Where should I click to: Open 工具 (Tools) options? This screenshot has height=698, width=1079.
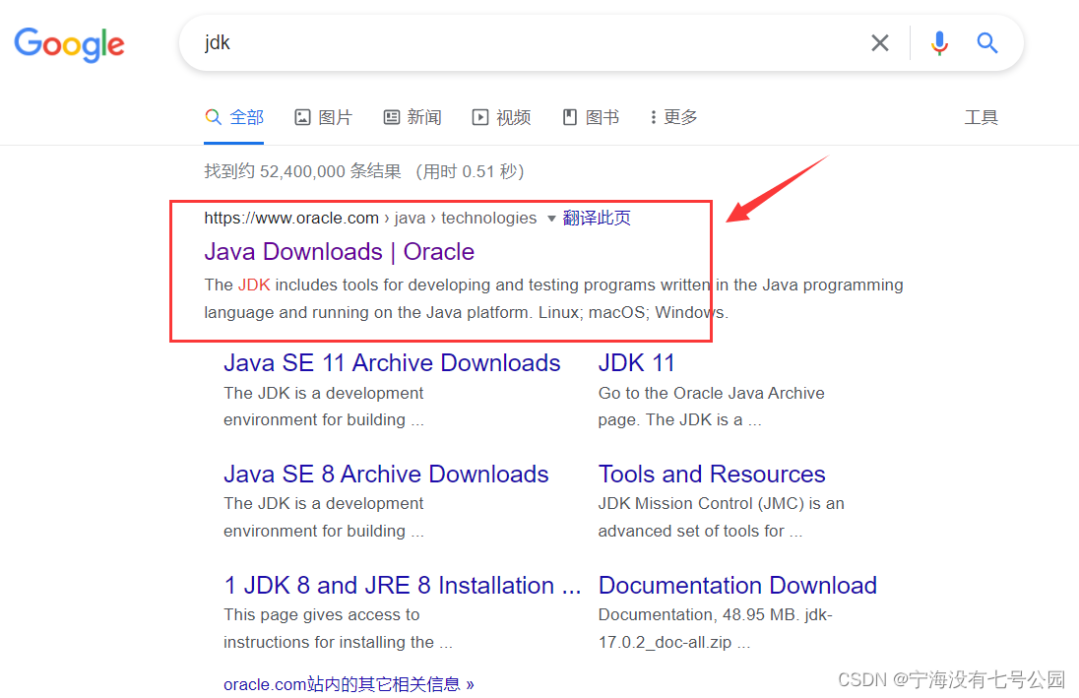pos(981,117)
